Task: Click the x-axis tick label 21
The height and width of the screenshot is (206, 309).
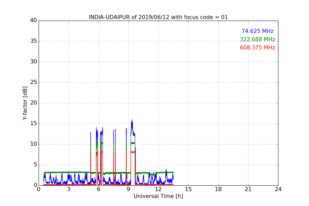Action: [x=248, y=189]
